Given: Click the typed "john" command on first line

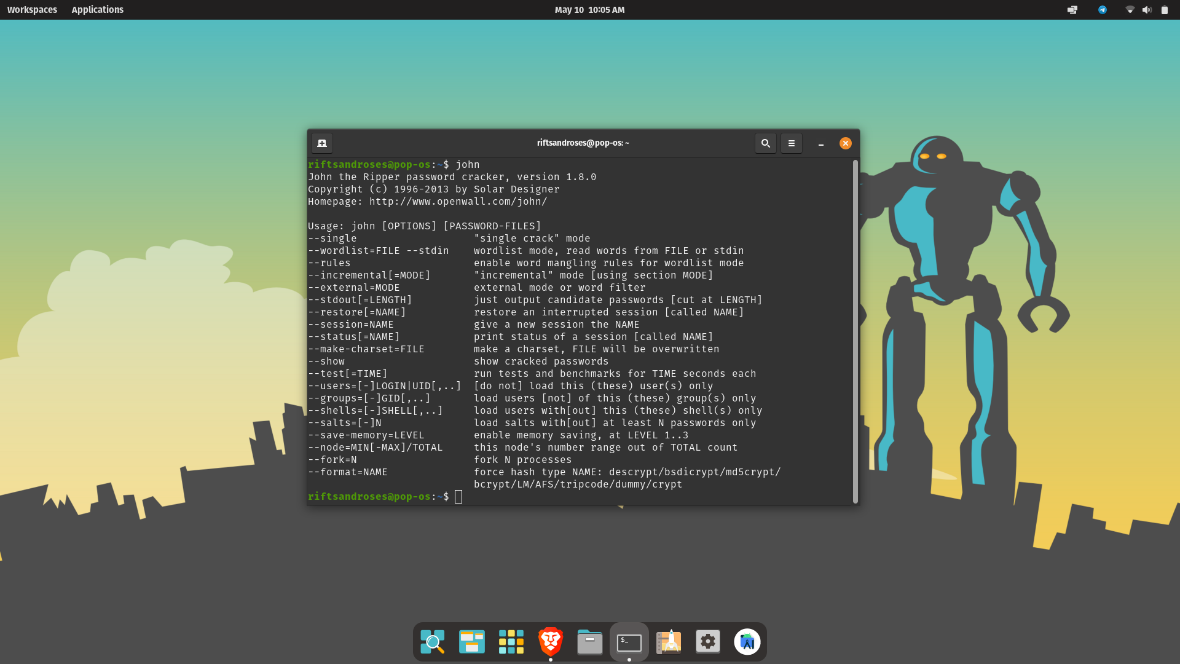Looking at the screenshot, I should (468, 165).
